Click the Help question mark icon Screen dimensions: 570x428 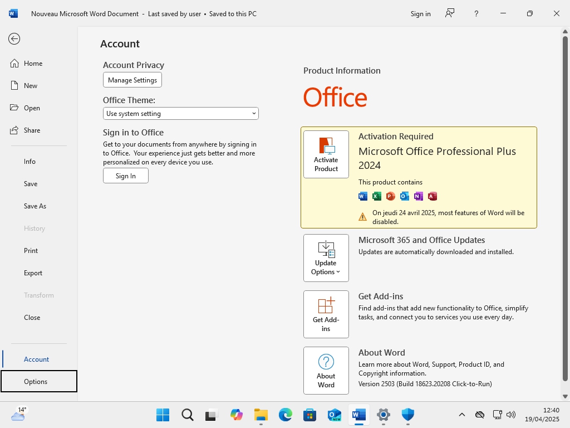(x=476, y=13)
